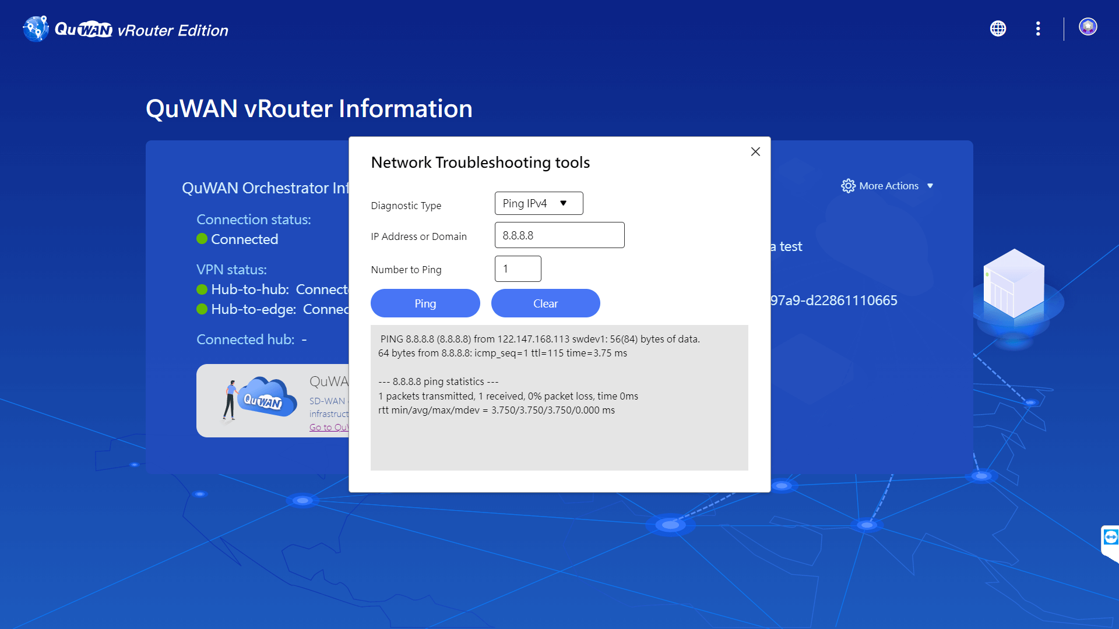Screen dimensions: 1119x629
Task: Click the QuWAN vRouter Edition logo
Action: coord(126,29)
